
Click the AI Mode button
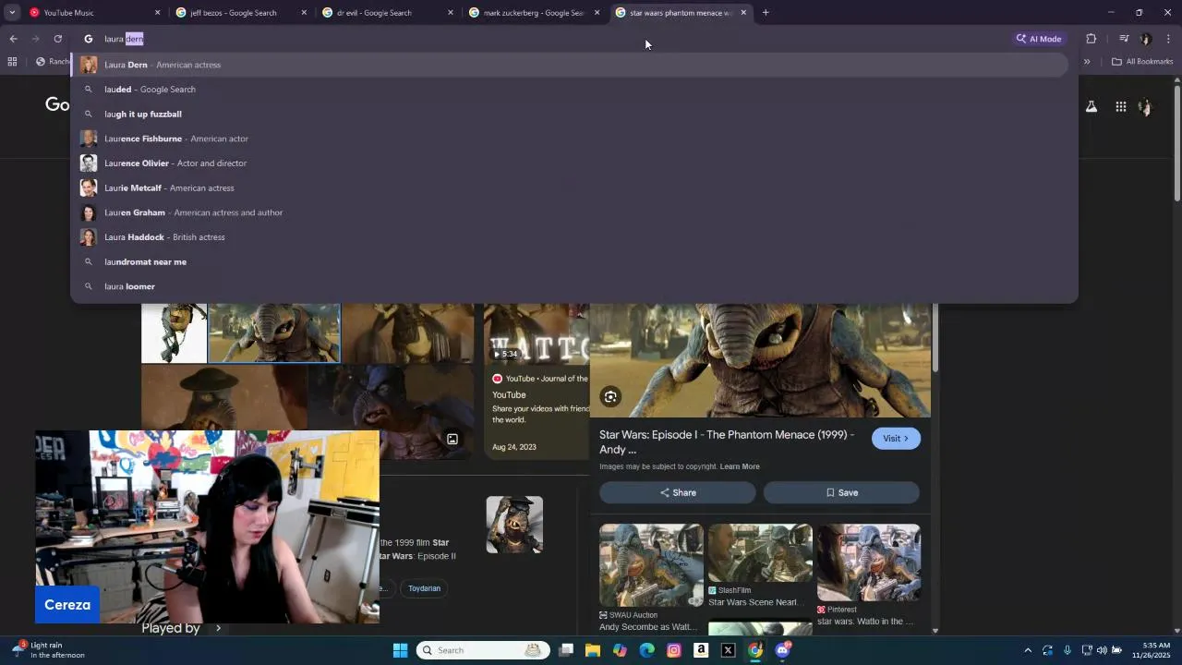coord(1039,39)
